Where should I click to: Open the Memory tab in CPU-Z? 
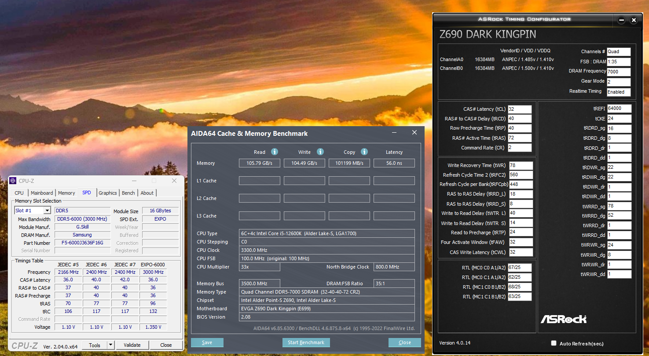66,193
